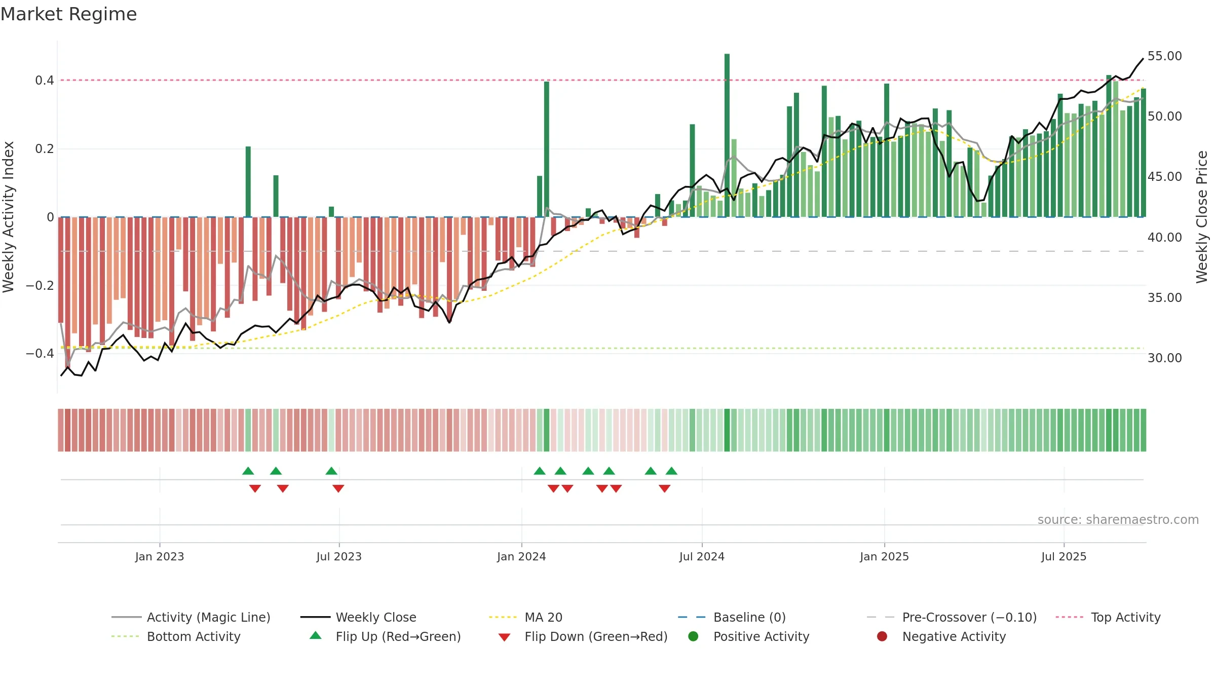Click the 30.00 price axis tick
This screenshot has height=684, width=1216.
tap(1165, 358)
